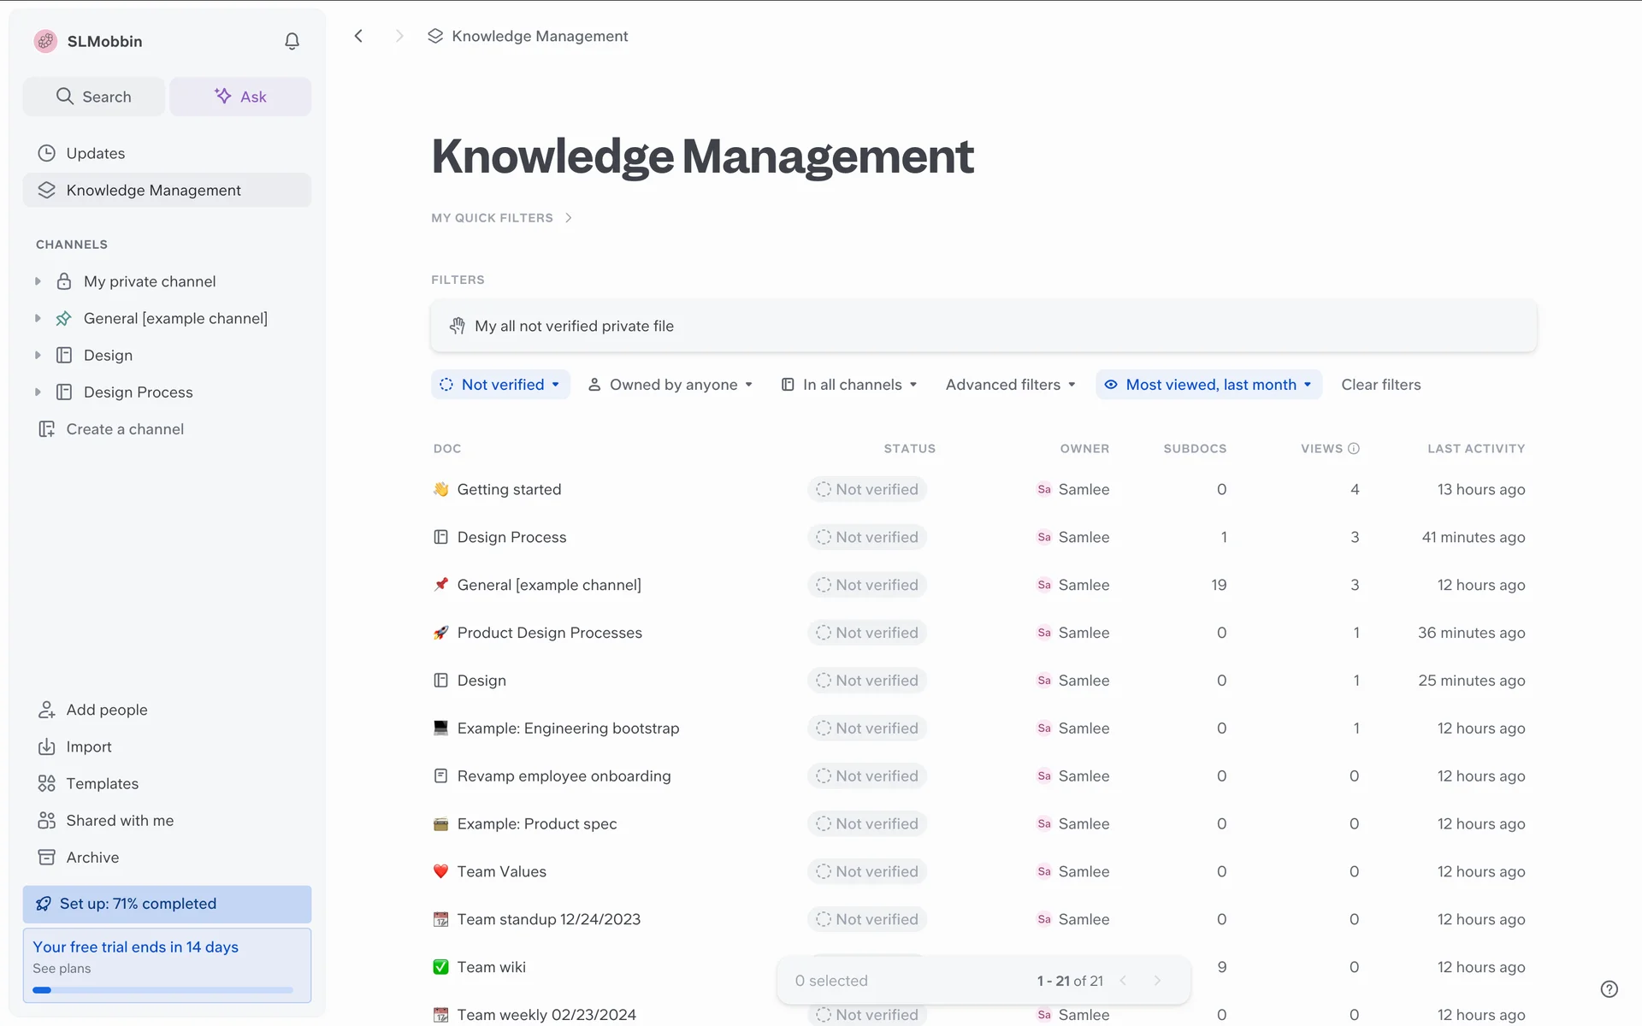This screenshot has width=1642, height=1026.
Task: Expand the My private channel tree
Action: coord(38,281)
